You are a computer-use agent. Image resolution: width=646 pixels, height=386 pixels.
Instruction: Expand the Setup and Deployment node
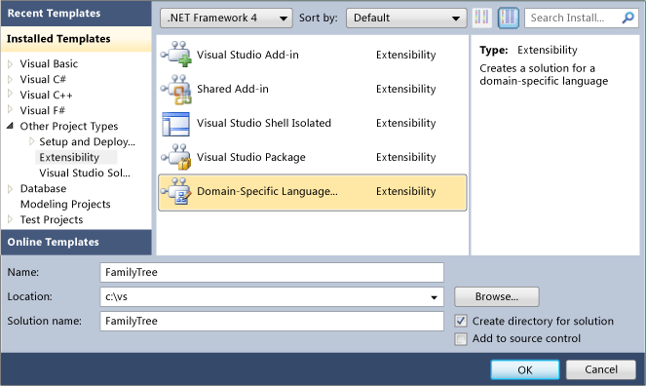click(x=32, y=141)
